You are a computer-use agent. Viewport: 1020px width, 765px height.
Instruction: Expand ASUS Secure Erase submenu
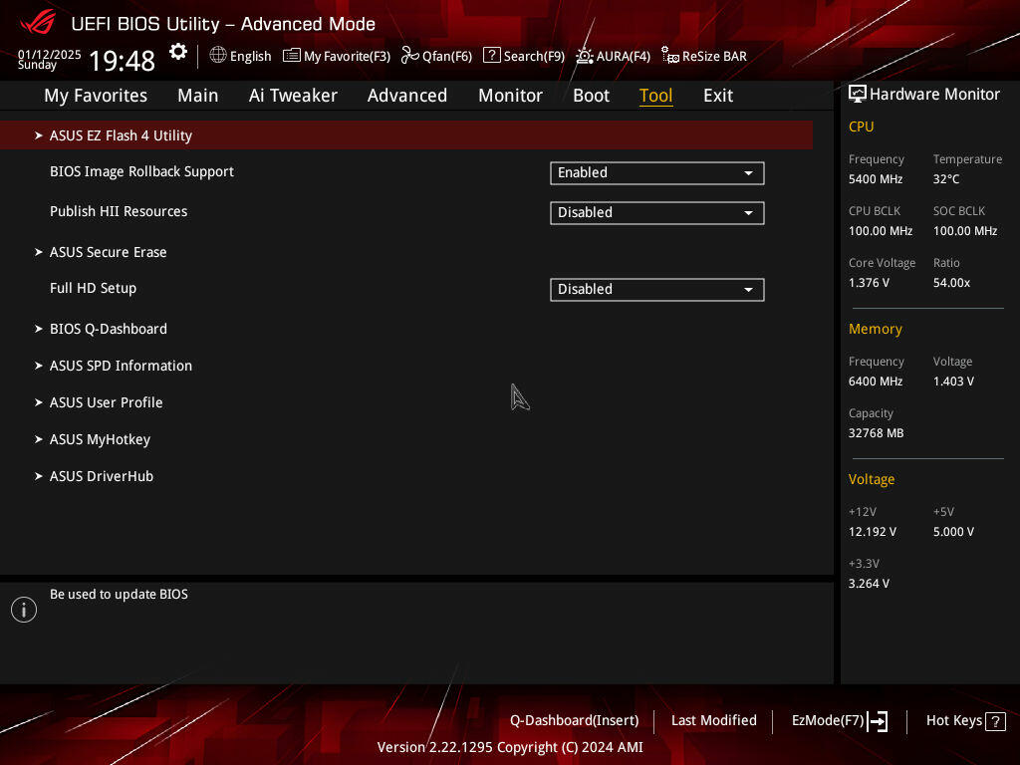108,252
